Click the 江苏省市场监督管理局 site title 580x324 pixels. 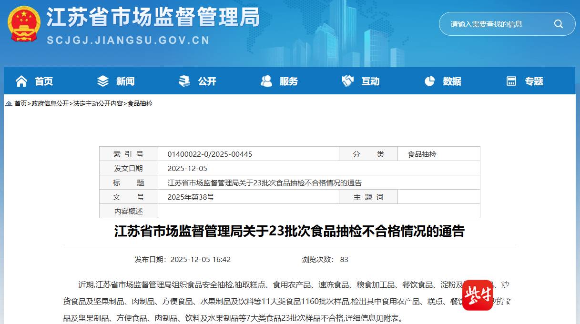click(x=153, y=18)
